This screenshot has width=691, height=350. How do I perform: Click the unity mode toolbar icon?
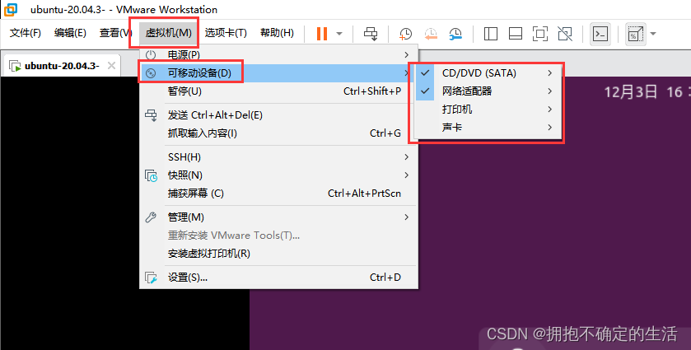tap(564, 34)
